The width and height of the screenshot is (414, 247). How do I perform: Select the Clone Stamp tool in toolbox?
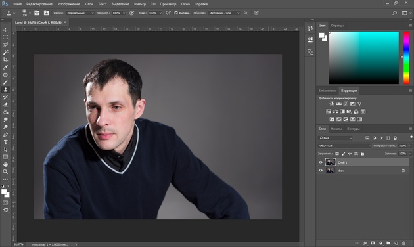tap(5, 90)
